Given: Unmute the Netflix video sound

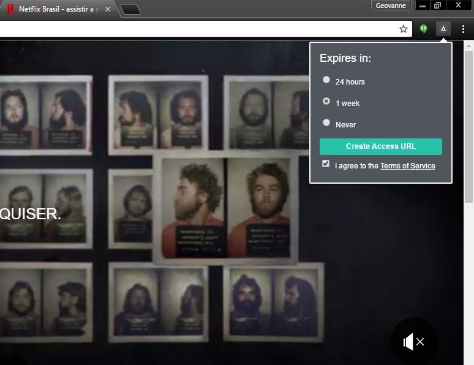Looking at the screenshot, I should click(x=413, y=342).
